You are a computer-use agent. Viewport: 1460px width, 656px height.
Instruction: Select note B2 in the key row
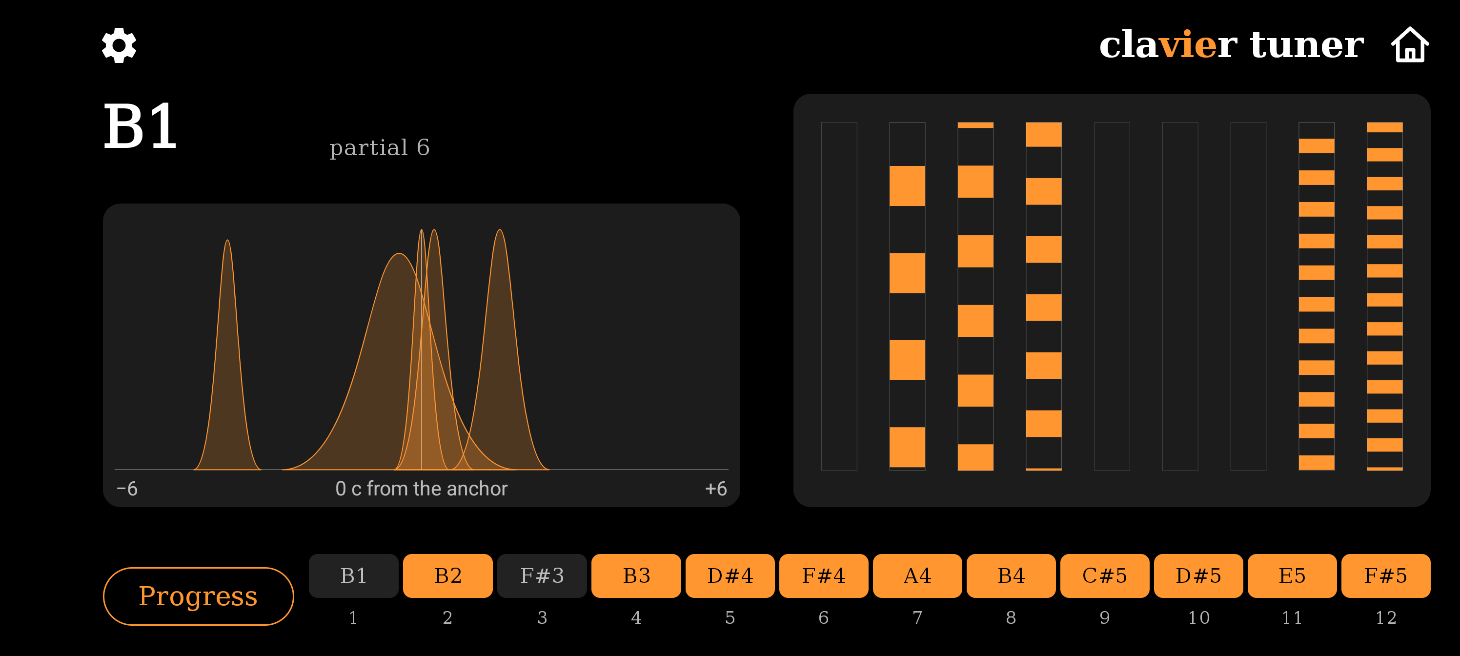coord(448,575)
